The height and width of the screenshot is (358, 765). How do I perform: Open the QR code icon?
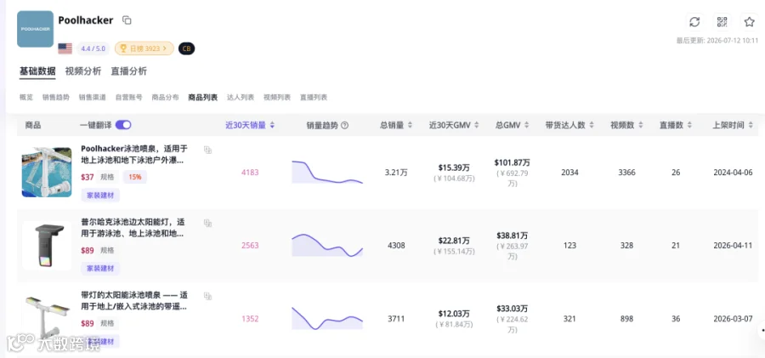pyautogui.click(x=722, y=21)
